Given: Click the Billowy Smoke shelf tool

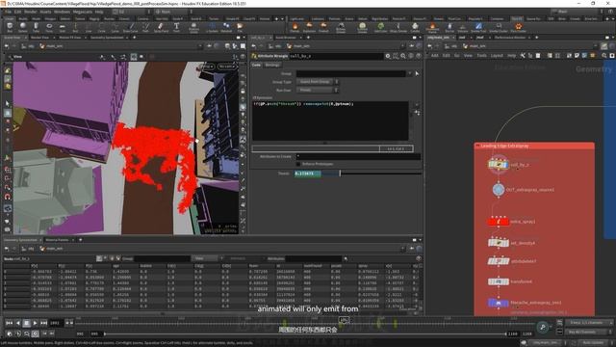Looking at the screenshot, I should (x=341, y=28).
